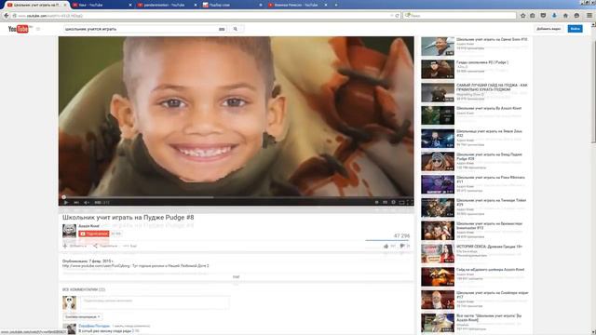Open the on-screen keyboard icon in search box
The width and height of the screenshot is (596, 335).
tap(222, 29)
